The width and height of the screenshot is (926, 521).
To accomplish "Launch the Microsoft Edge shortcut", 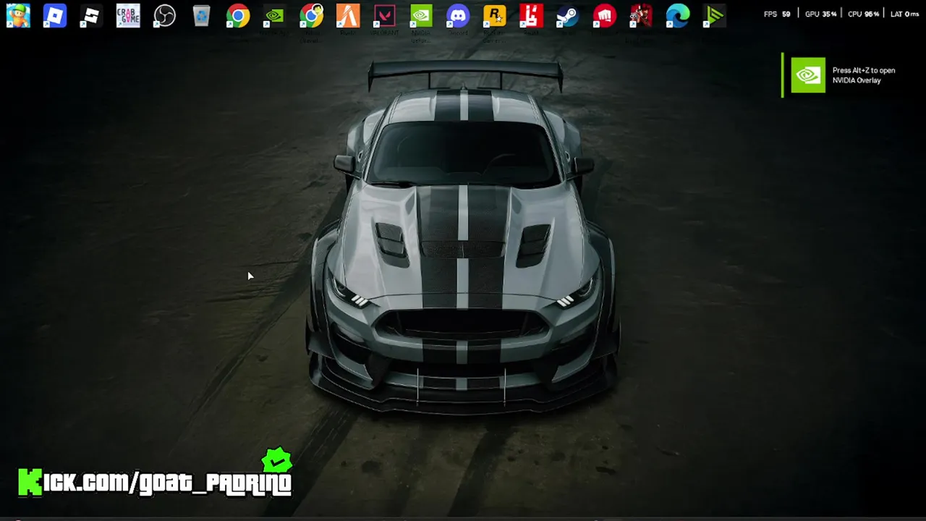I will coord(678,15).
